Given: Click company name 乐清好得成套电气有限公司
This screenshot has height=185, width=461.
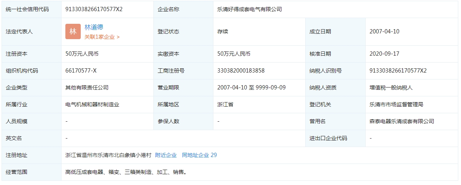Looking at the screenshot, I should pos(249,9).
